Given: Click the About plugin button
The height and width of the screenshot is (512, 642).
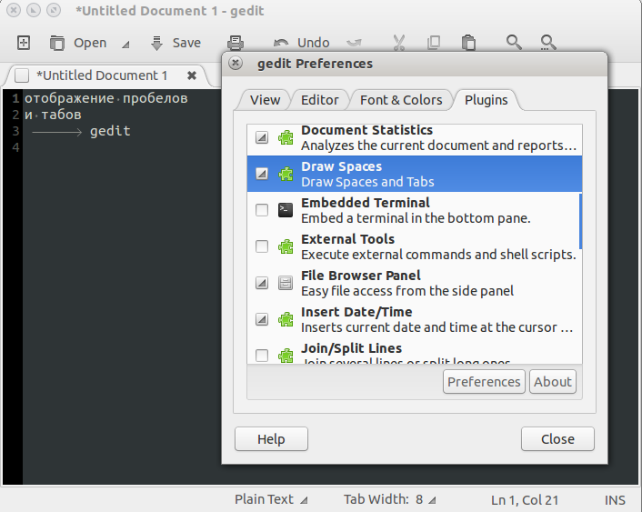Looking at the screenshot, I should [553, 382].
